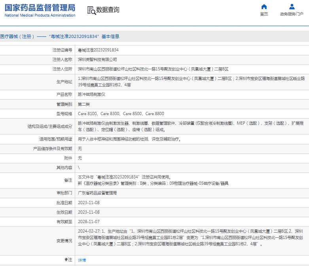Screen dimensions: 309x267
Task: Click the backslash value in 其他内容 row
Action: (79, 167)
